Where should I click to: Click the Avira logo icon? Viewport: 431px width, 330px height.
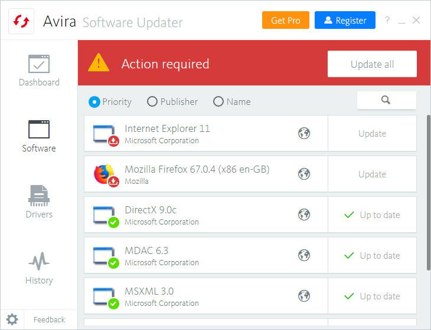click(21, 21)
